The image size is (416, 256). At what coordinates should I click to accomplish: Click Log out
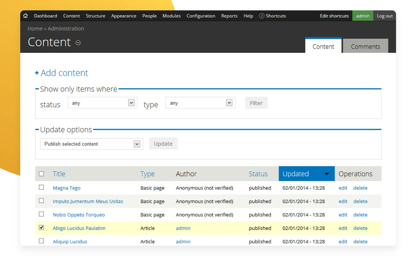[385, 16]
